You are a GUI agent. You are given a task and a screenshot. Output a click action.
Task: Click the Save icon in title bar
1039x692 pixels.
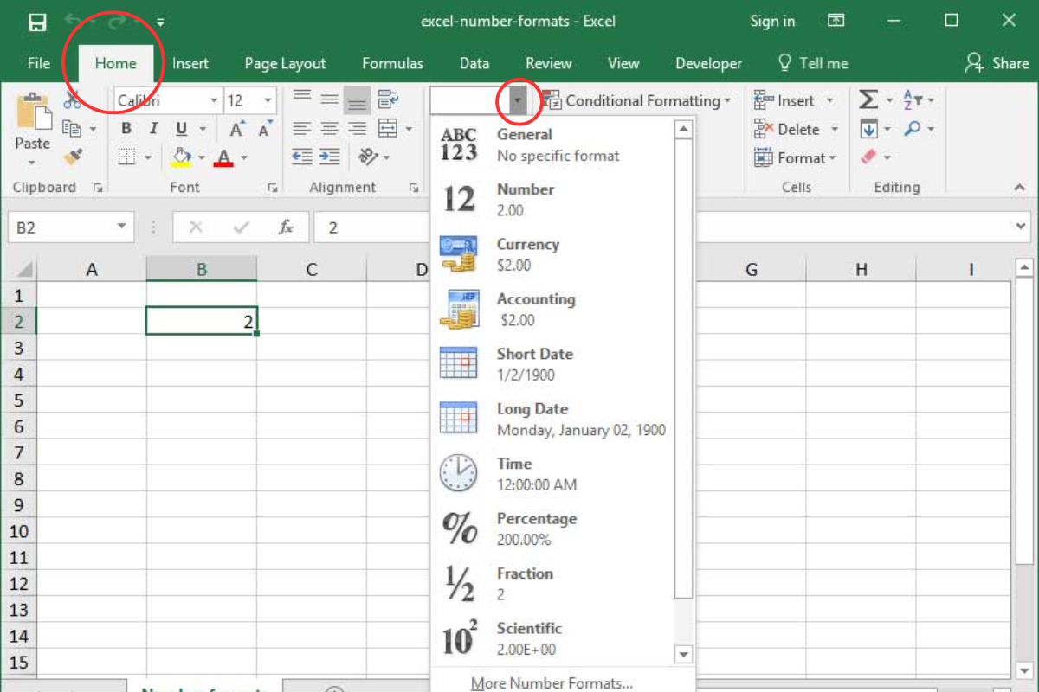click(37, 22)
